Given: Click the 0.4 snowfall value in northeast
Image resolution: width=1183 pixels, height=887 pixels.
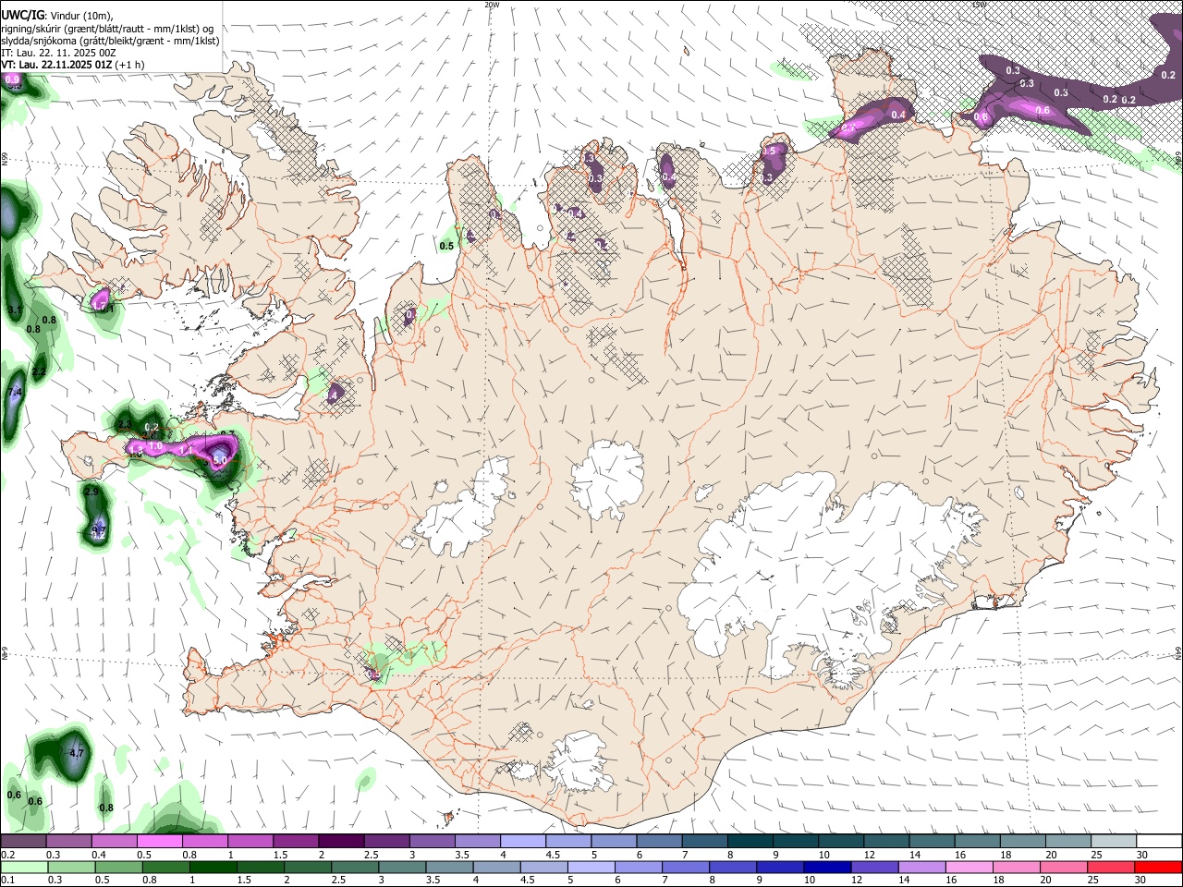Looking at the screenshot, I should pyautogui.click(x=898, y=115).
